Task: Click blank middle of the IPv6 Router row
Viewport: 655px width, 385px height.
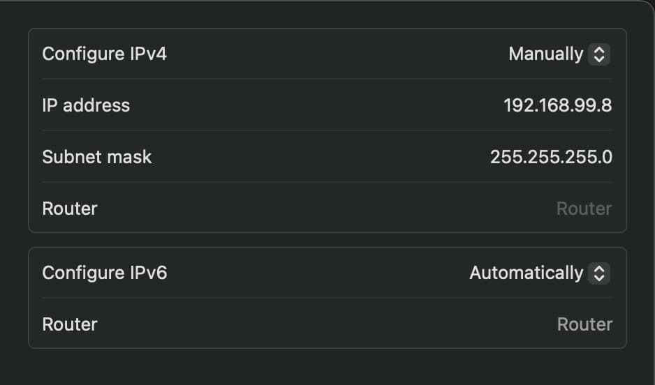Action: pyautogui.click(x=326, y=324)
